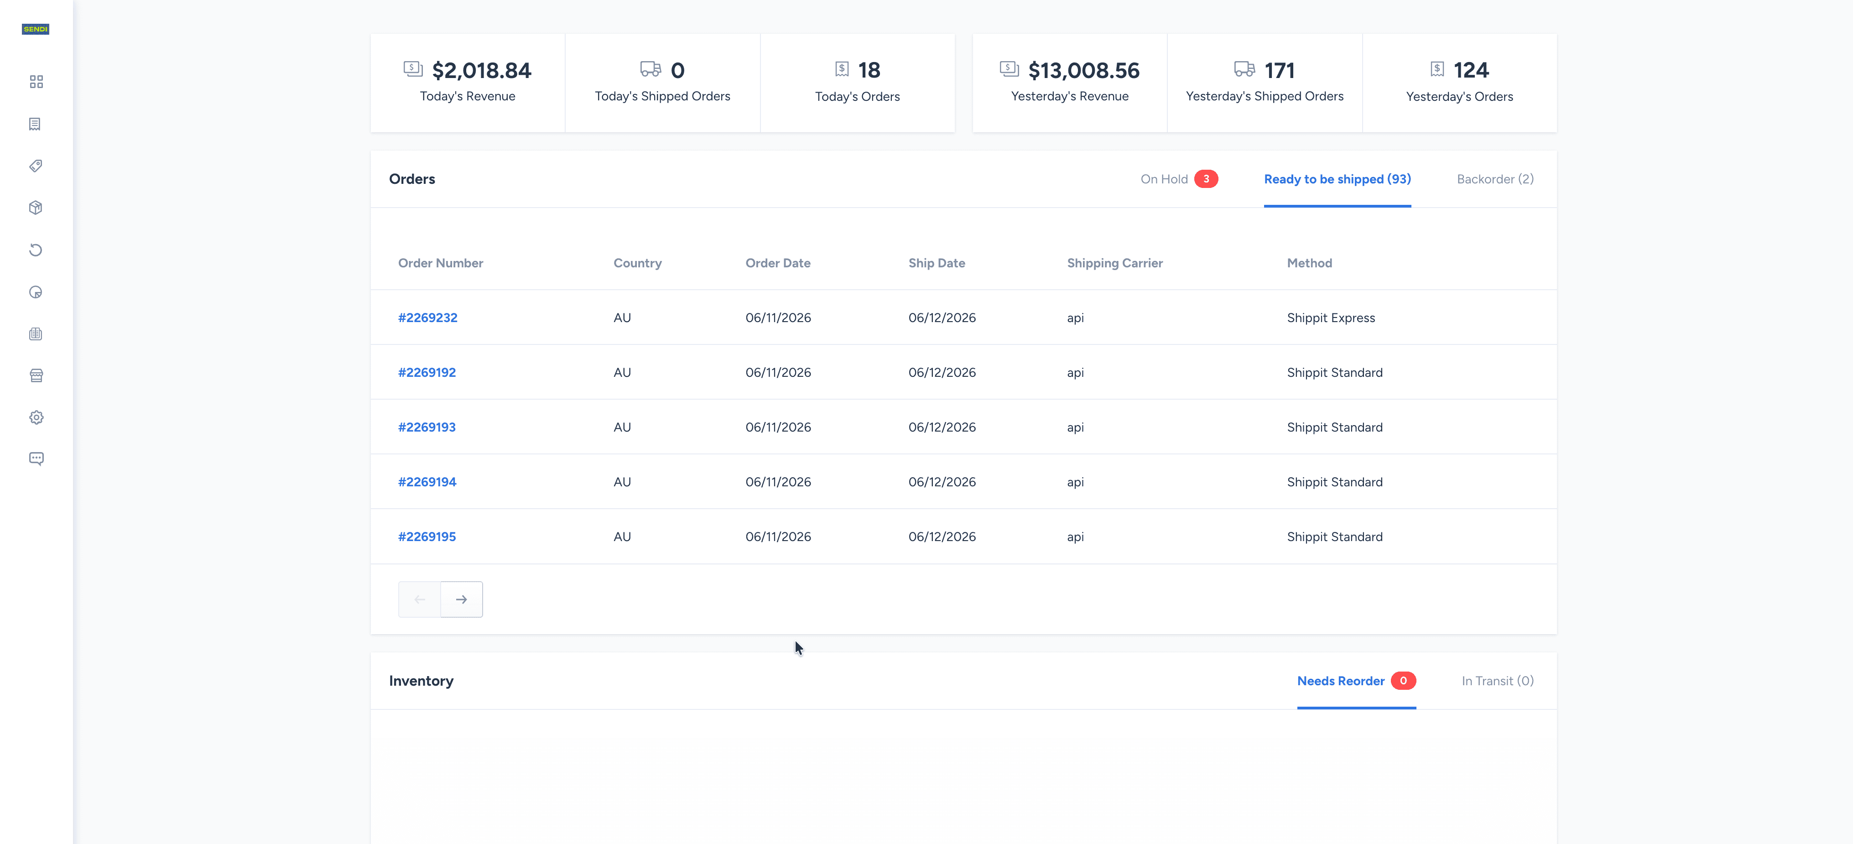Select the Needs Reorder inventory tab
The height and width of the screenshot is (844, 1853).
coord(1356,682)
